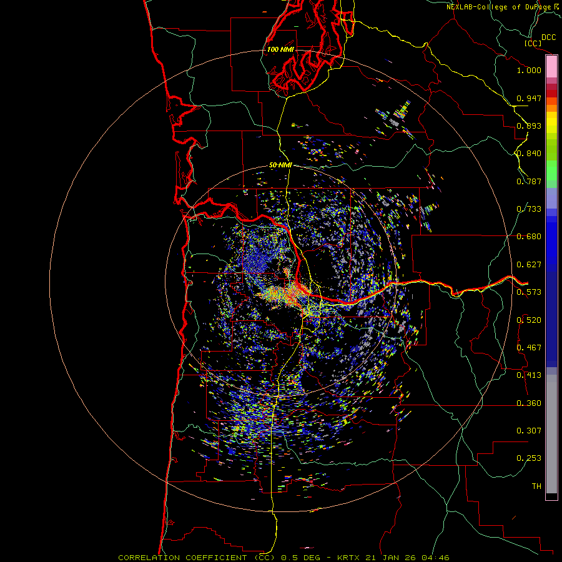Click the 50 NMI range ring label
Viewport: 562px width, 562px height.
(x=280, y=165)
